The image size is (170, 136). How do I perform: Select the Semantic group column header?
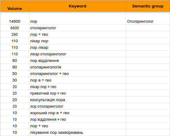148,6
